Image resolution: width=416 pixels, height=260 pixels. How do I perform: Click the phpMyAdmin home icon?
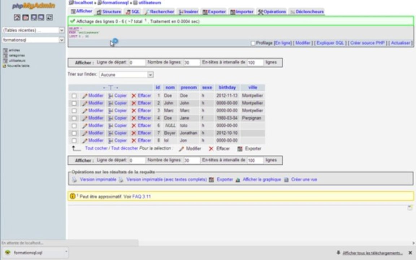pyautogui.click(x=17, y=17)
